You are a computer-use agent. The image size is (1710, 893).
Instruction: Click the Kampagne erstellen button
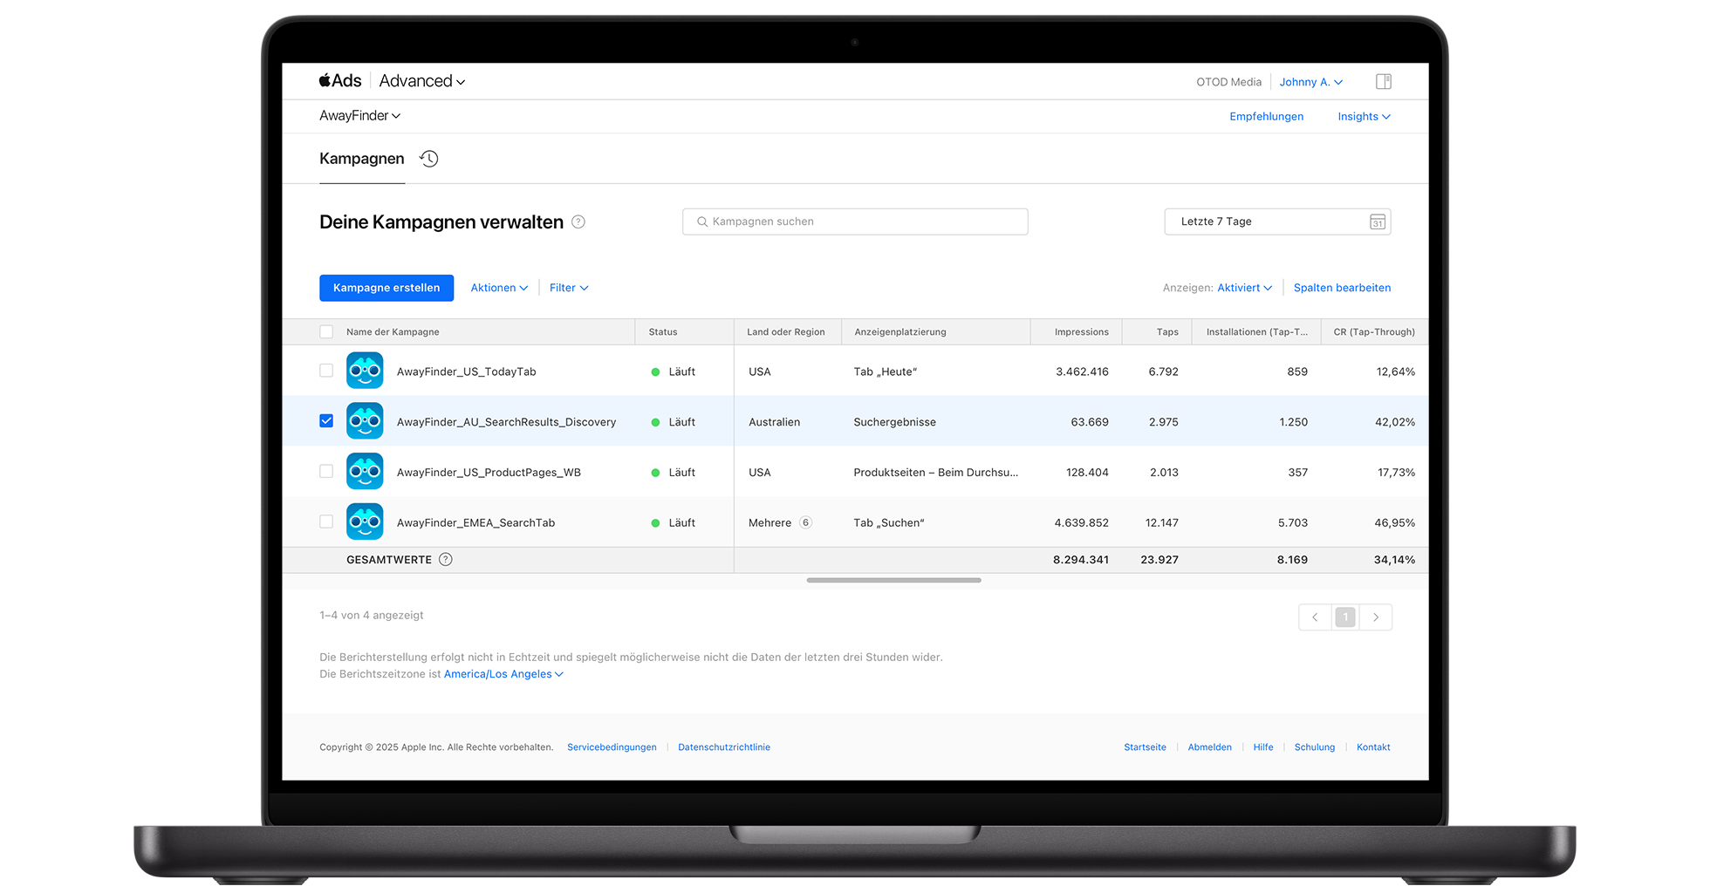click(386, 288)
